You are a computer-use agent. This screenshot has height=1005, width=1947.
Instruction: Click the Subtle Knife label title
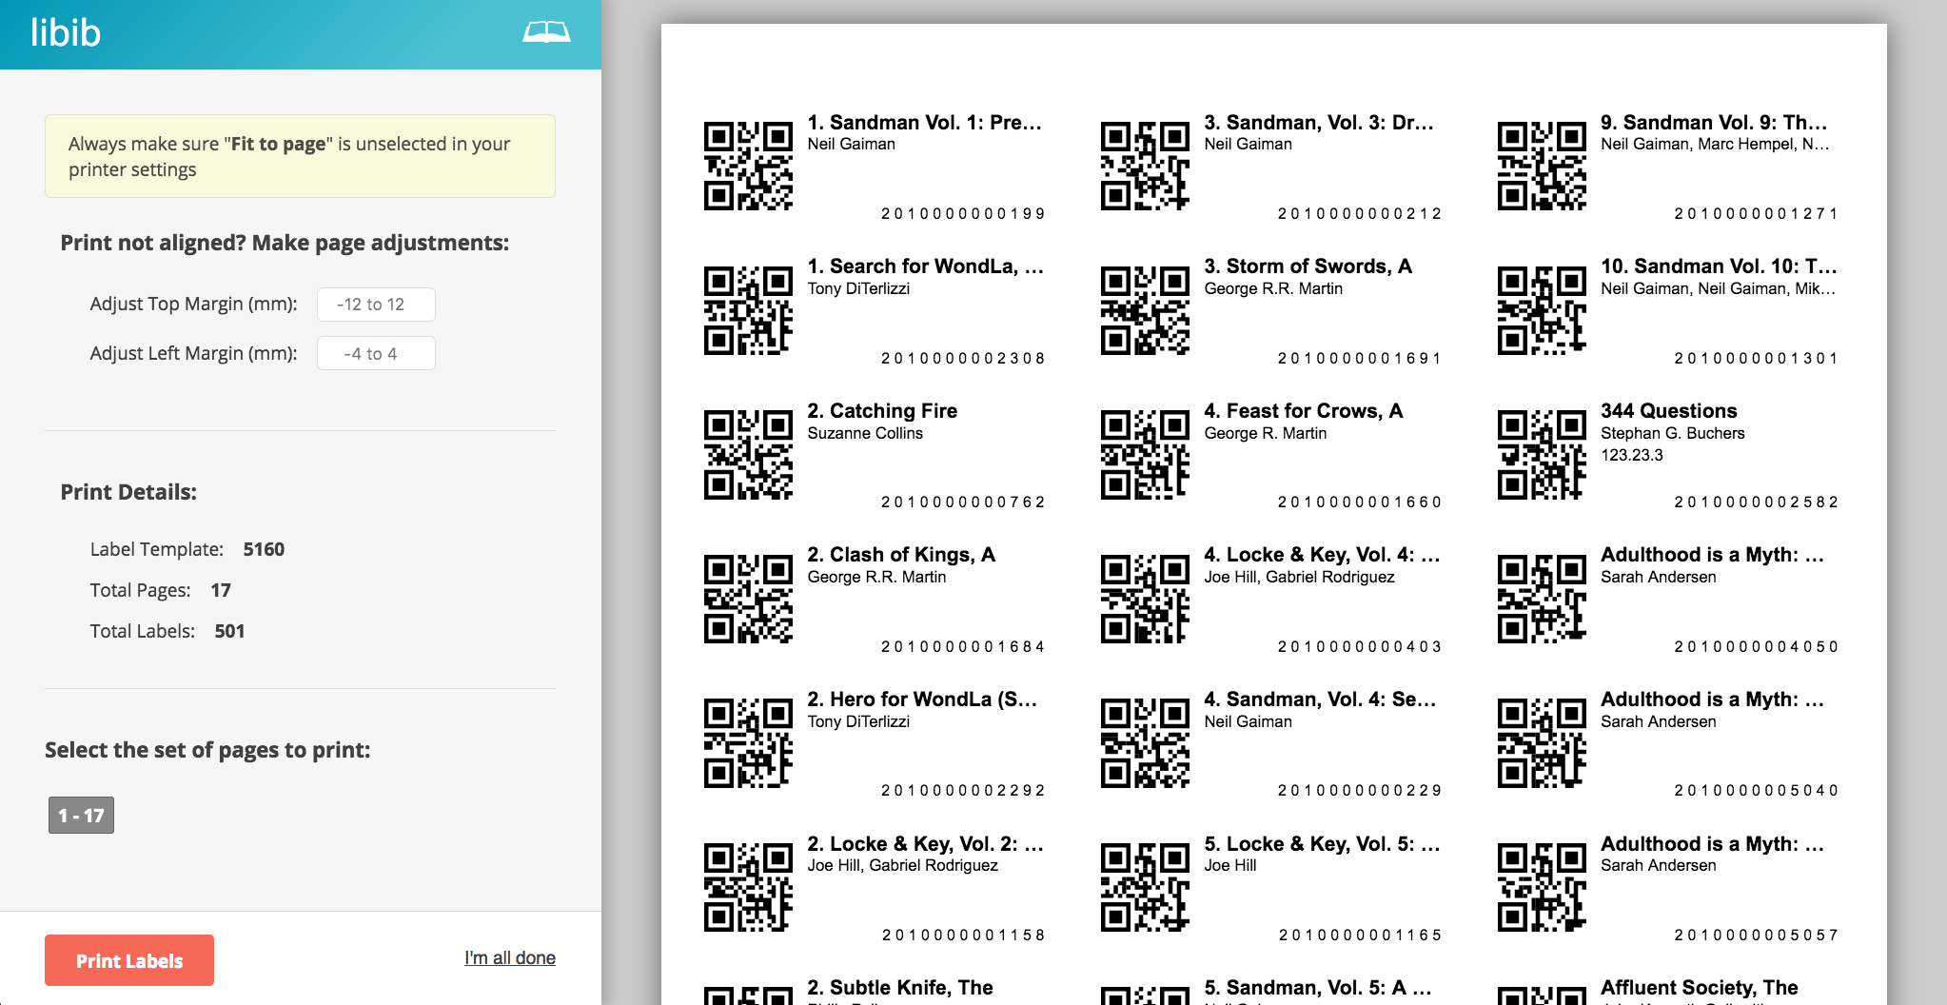click(x=899, y=988)
